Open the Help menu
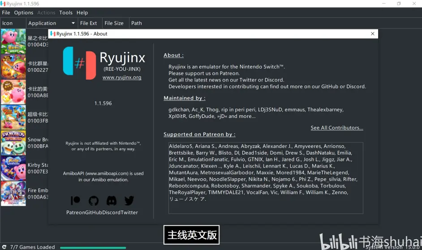The width and height of the screenshot is (422, 250). click(x=82, y=13)
